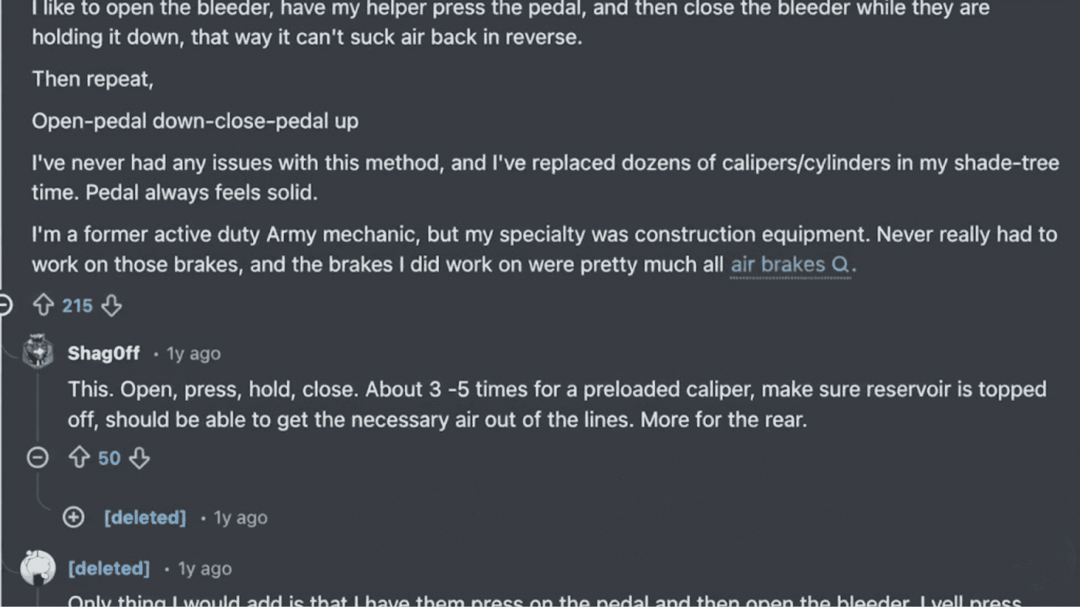Click the 50 vote count
Screen dimensions: 1080x607
pos(110,457)
